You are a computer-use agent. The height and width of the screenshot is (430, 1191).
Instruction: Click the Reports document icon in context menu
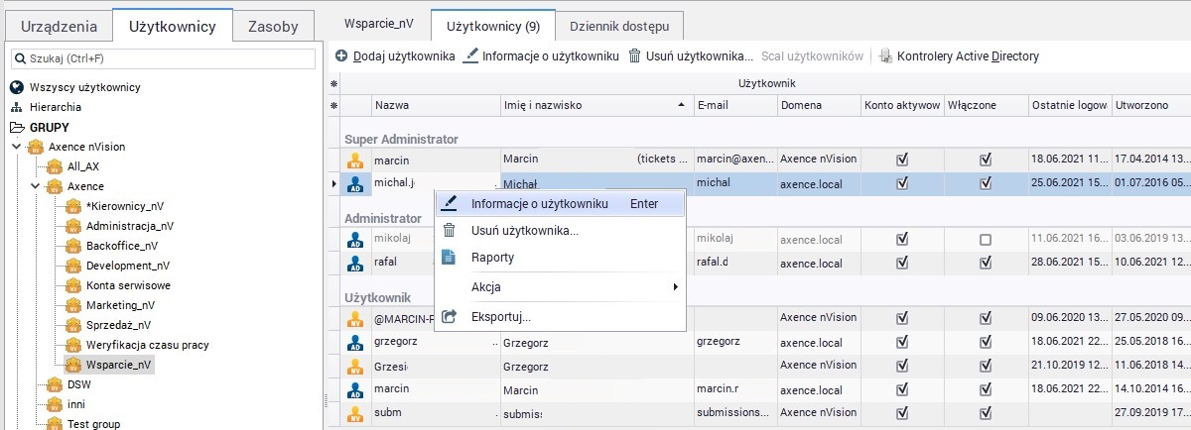[450, 258]
